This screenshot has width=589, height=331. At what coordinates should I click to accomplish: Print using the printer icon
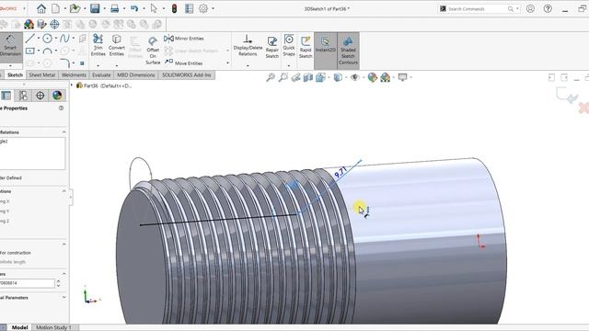pyautogui.click(x=114, y=8)
